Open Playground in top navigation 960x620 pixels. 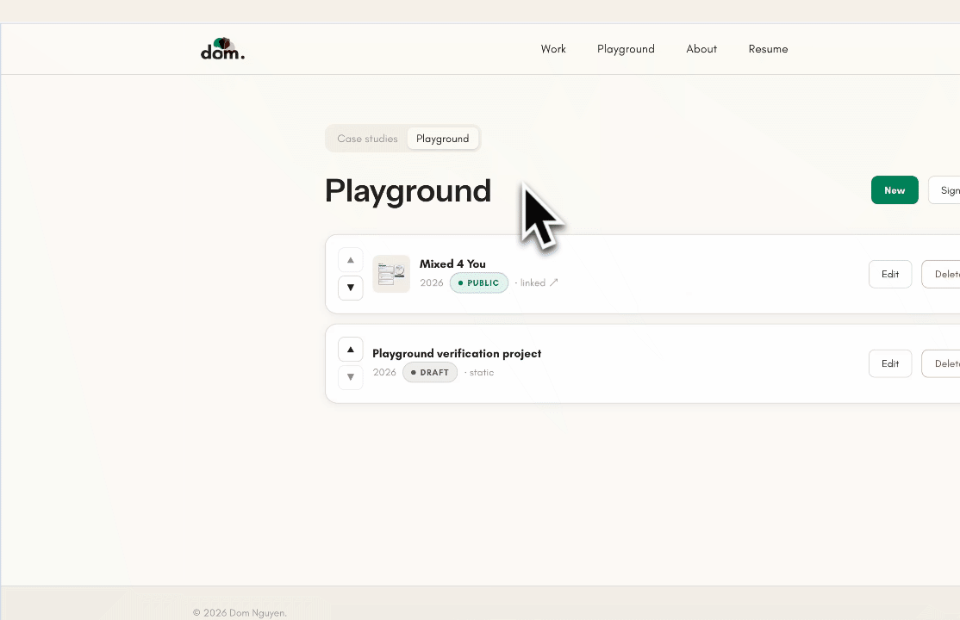coord(626,49)
